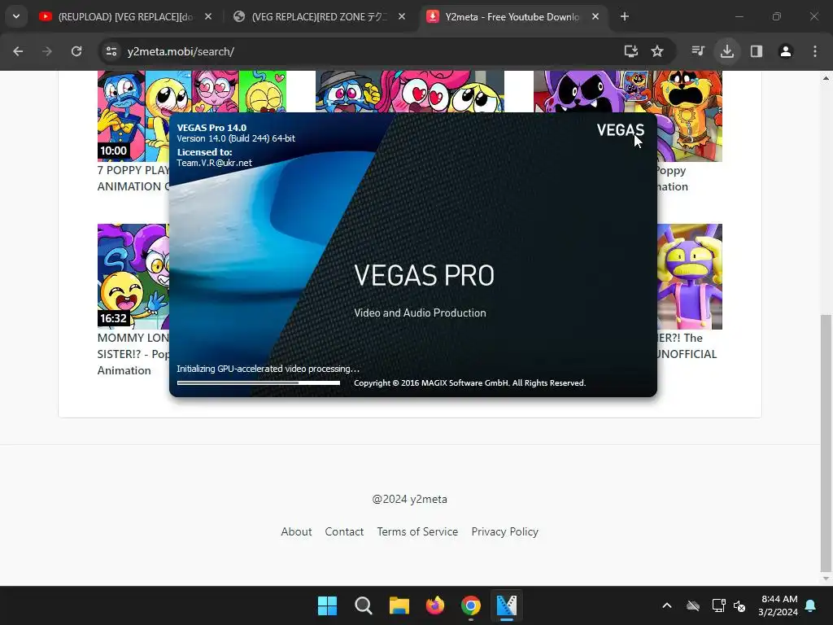
Task: Open the Chrome profile icon
Action: pyautogui.click(x=786, y=51)
